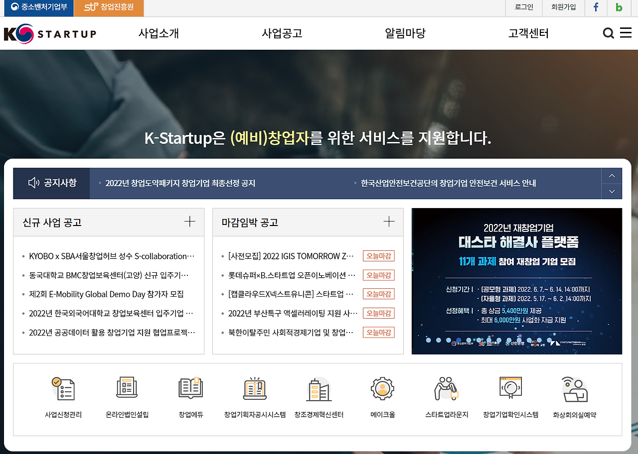Open 화상회의실예약 icon

pos(575,389)
